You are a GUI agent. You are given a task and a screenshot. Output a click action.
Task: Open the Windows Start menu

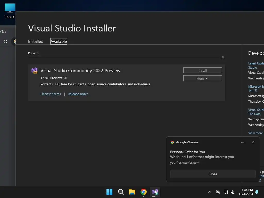[109, 192]
